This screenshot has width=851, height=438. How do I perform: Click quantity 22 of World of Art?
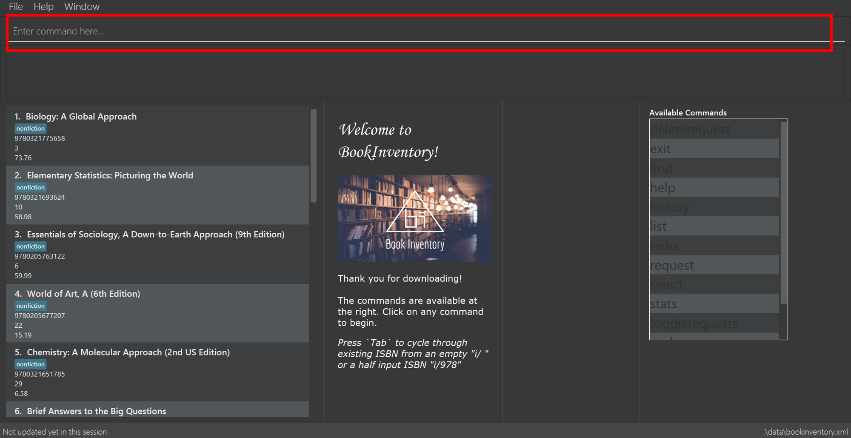(x=18, y=326)
